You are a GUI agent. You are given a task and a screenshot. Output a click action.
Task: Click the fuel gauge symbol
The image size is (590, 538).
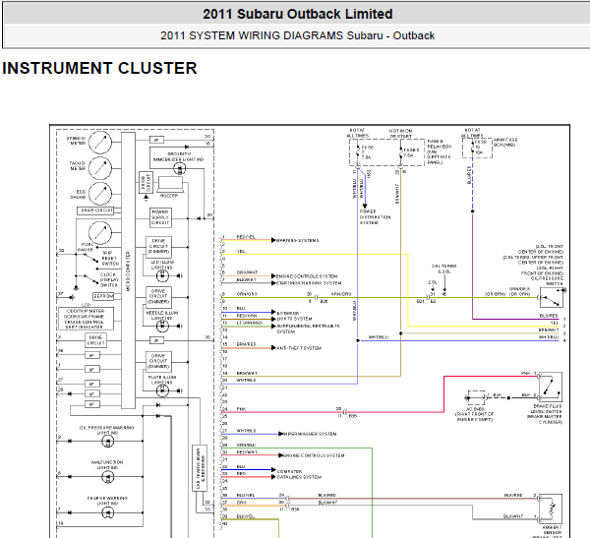[x=100, y=233]
